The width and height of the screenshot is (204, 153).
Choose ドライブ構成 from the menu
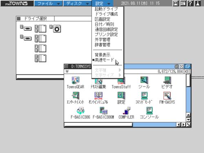tap(106, 14)
